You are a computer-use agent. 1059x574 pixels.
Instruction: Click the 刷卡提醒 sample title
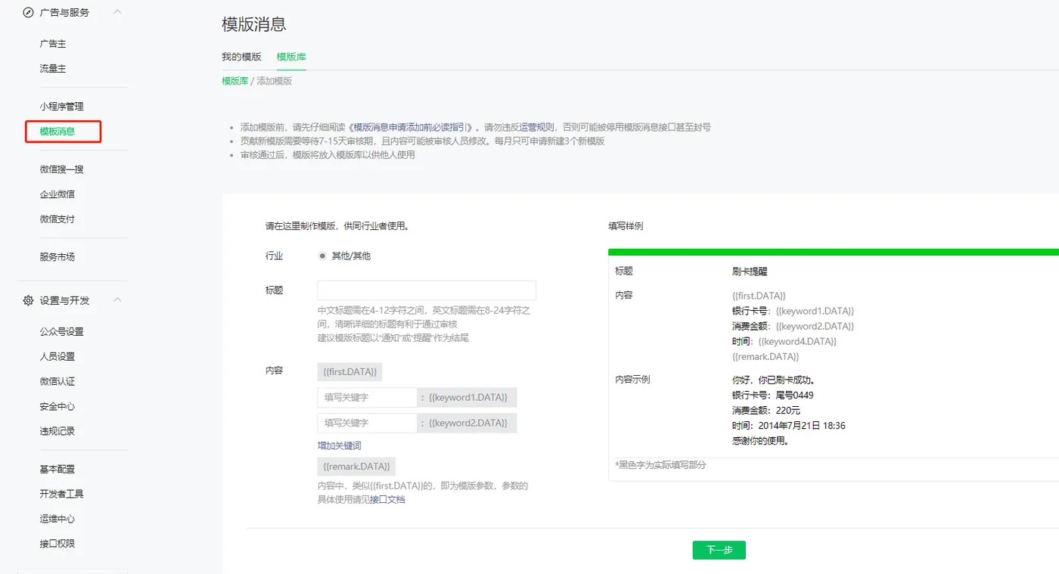[x=750, y=271]
